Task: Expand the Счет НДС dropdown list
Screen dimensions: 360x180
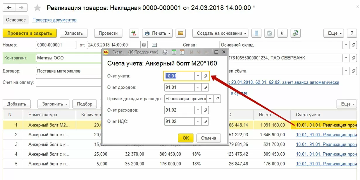Action: [198, 121]
